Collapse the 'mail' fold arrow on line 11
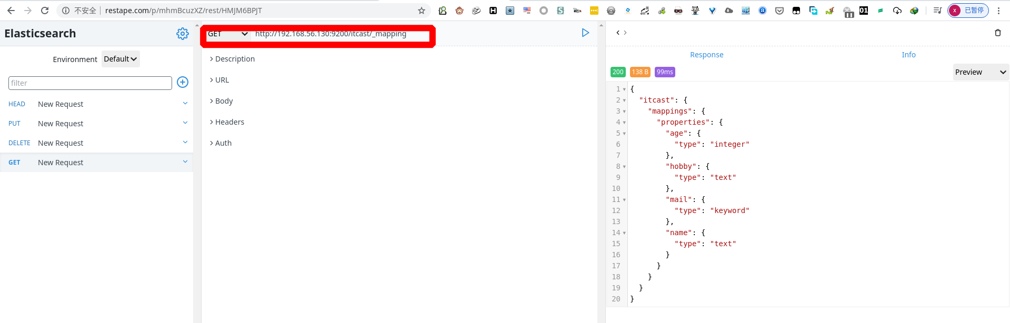The height and width of the screenshot is (323, 1010). pyautogui.click(x=624, y=200)
